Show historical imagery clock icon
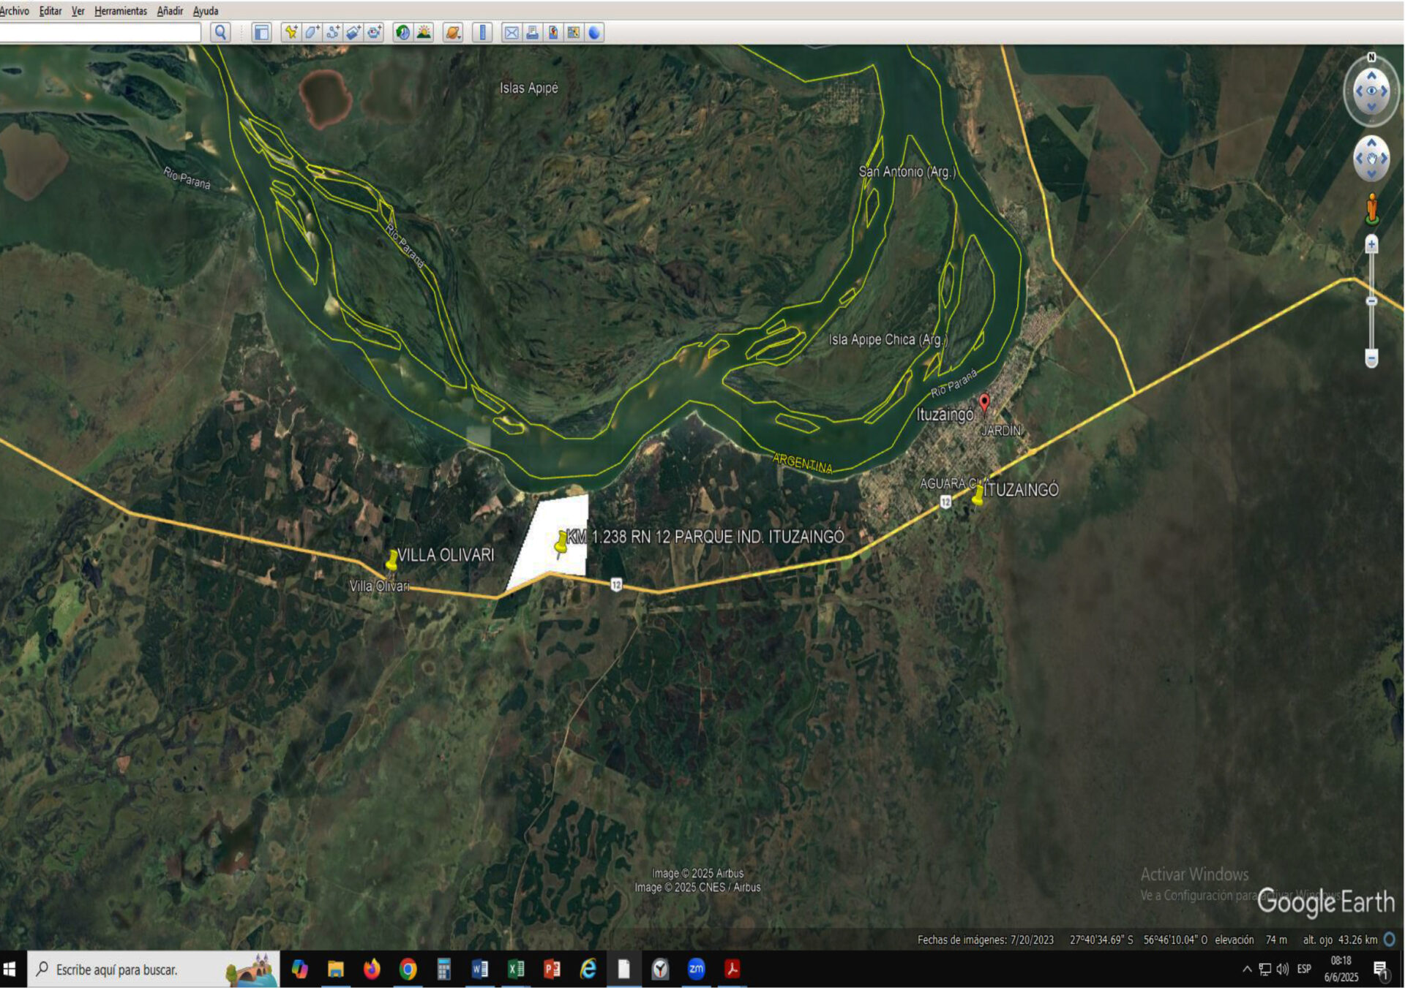The height and width of the screenshot is (990, 1405). [x=402, y=32]
